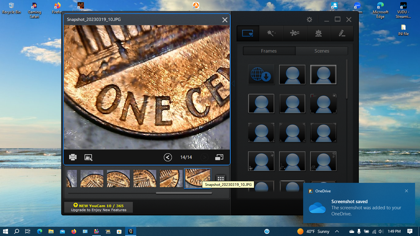The width and height of the screenshot is (420, 236).
Task: Open the Recycle Bin desktop icon
Action: point(11,8)
